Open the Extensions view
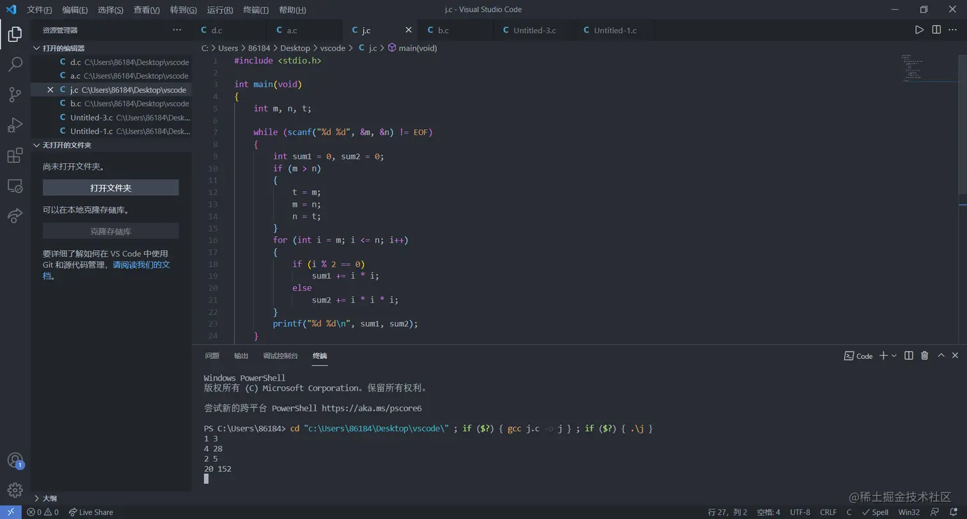967x519 pixels. click(15, 156)
